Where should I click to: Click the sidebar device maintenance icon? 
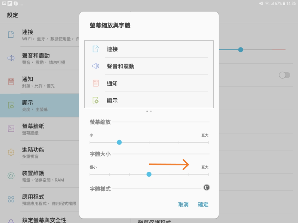[x=11, y=175]
